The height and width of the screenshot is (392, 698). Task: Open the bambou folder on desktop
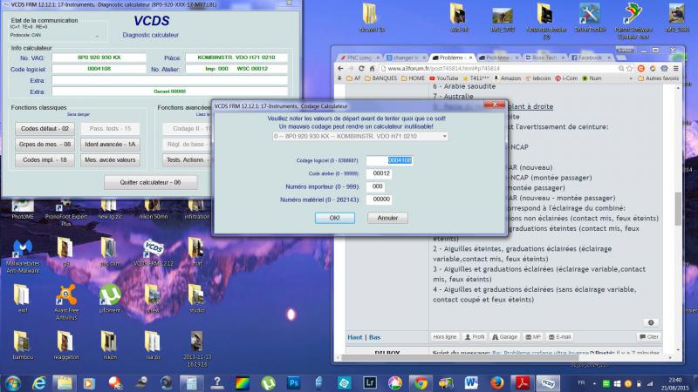(x=23, y=345)
